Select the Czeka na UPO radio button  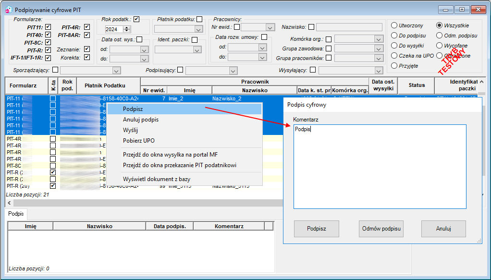click(394, 55)
